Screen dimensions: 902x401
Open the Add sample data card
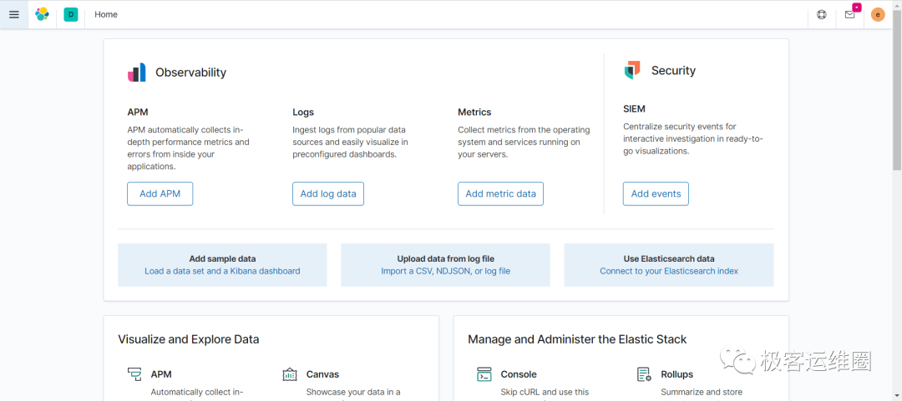[222, 264]
